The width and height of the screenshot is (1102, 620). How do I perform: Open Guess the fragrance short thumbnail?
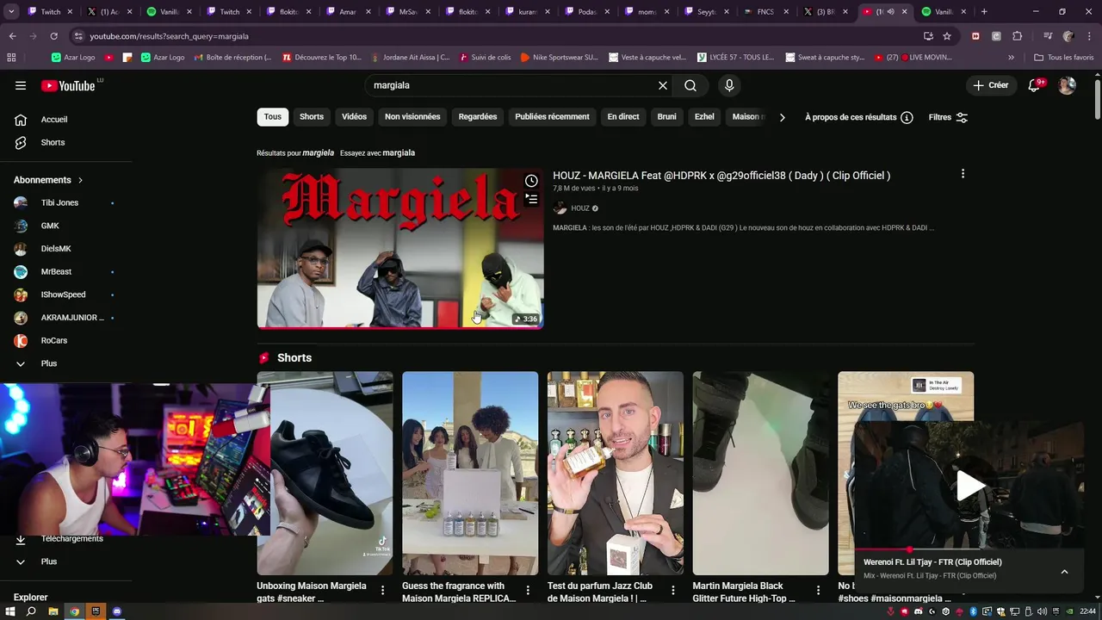[470, 474]
